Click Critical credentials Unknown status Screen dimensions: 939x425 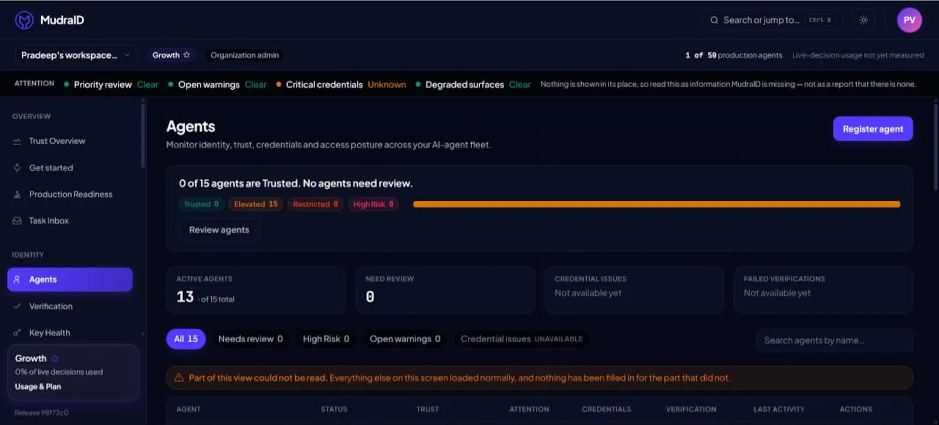point(341,85)
